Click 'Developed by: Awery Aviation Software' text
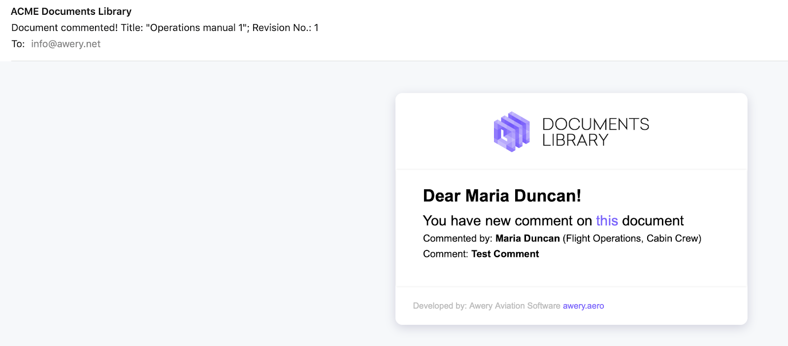This screenshot has height=346, width=788. click(487, 306)
